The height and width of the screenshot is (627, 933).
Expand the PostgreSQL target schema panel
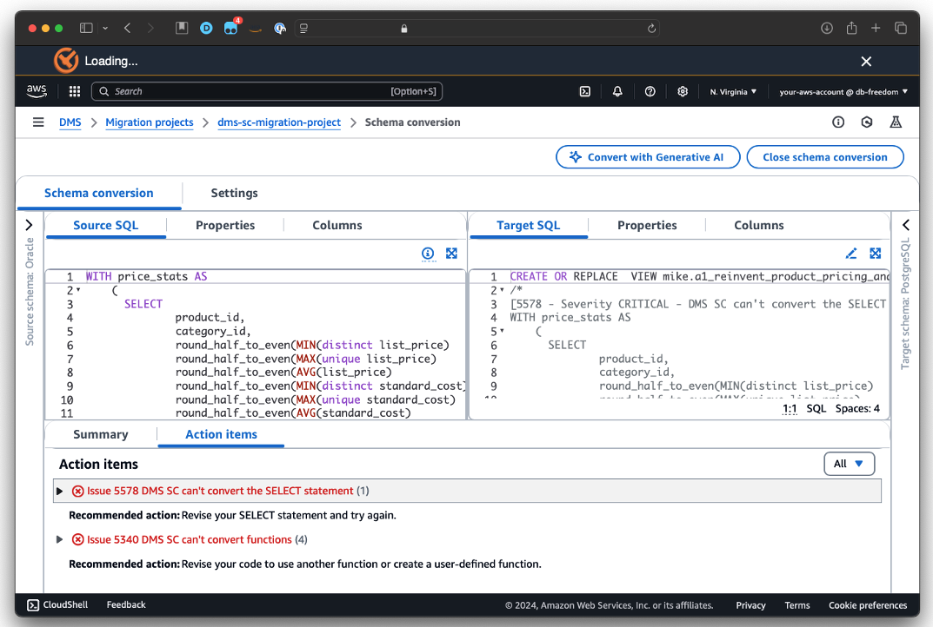[905, 225]
